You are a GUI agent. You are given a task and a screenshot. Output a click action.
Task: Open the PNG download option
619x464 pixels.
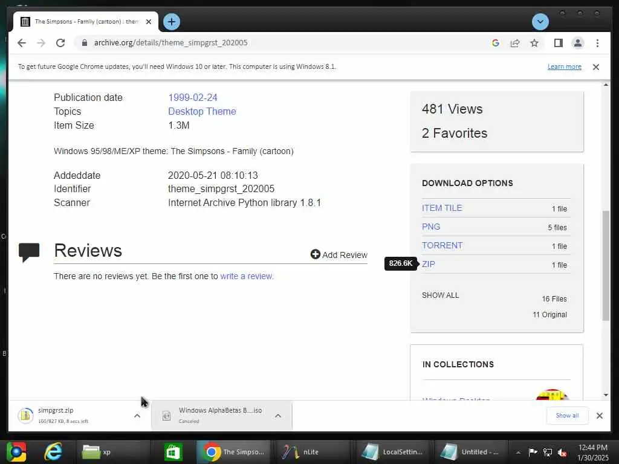(430, 227)
